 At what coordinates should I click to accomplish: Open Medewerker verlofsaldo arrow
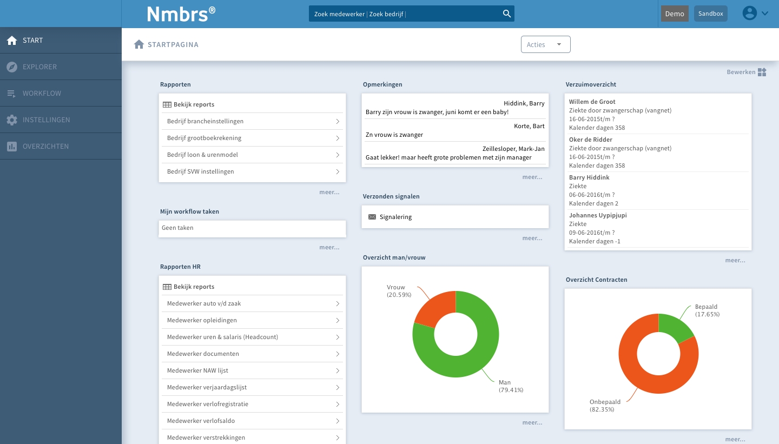point(338,421)
